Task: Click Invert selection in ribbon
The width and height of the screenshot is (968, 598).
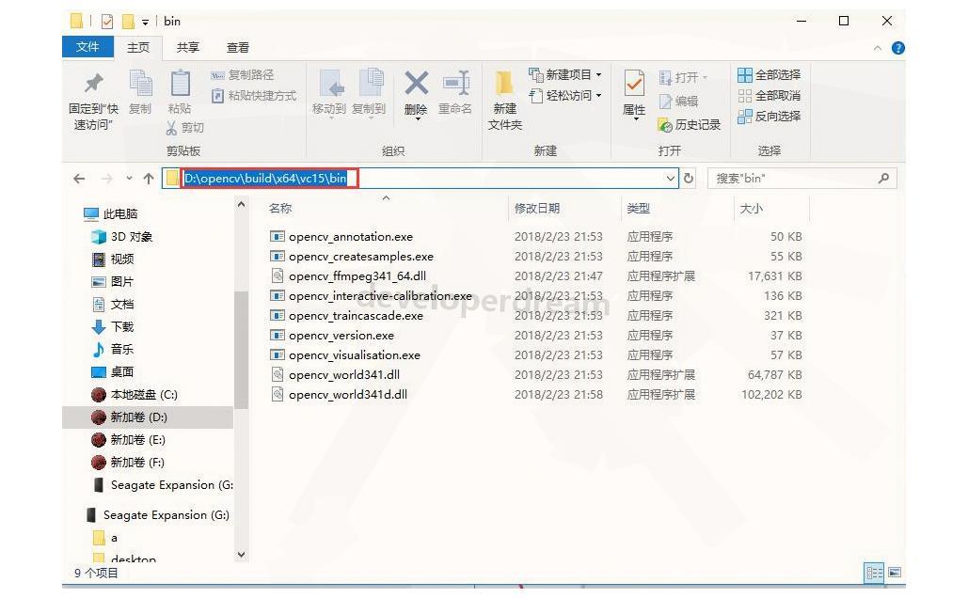Action: tap(769, 116)
